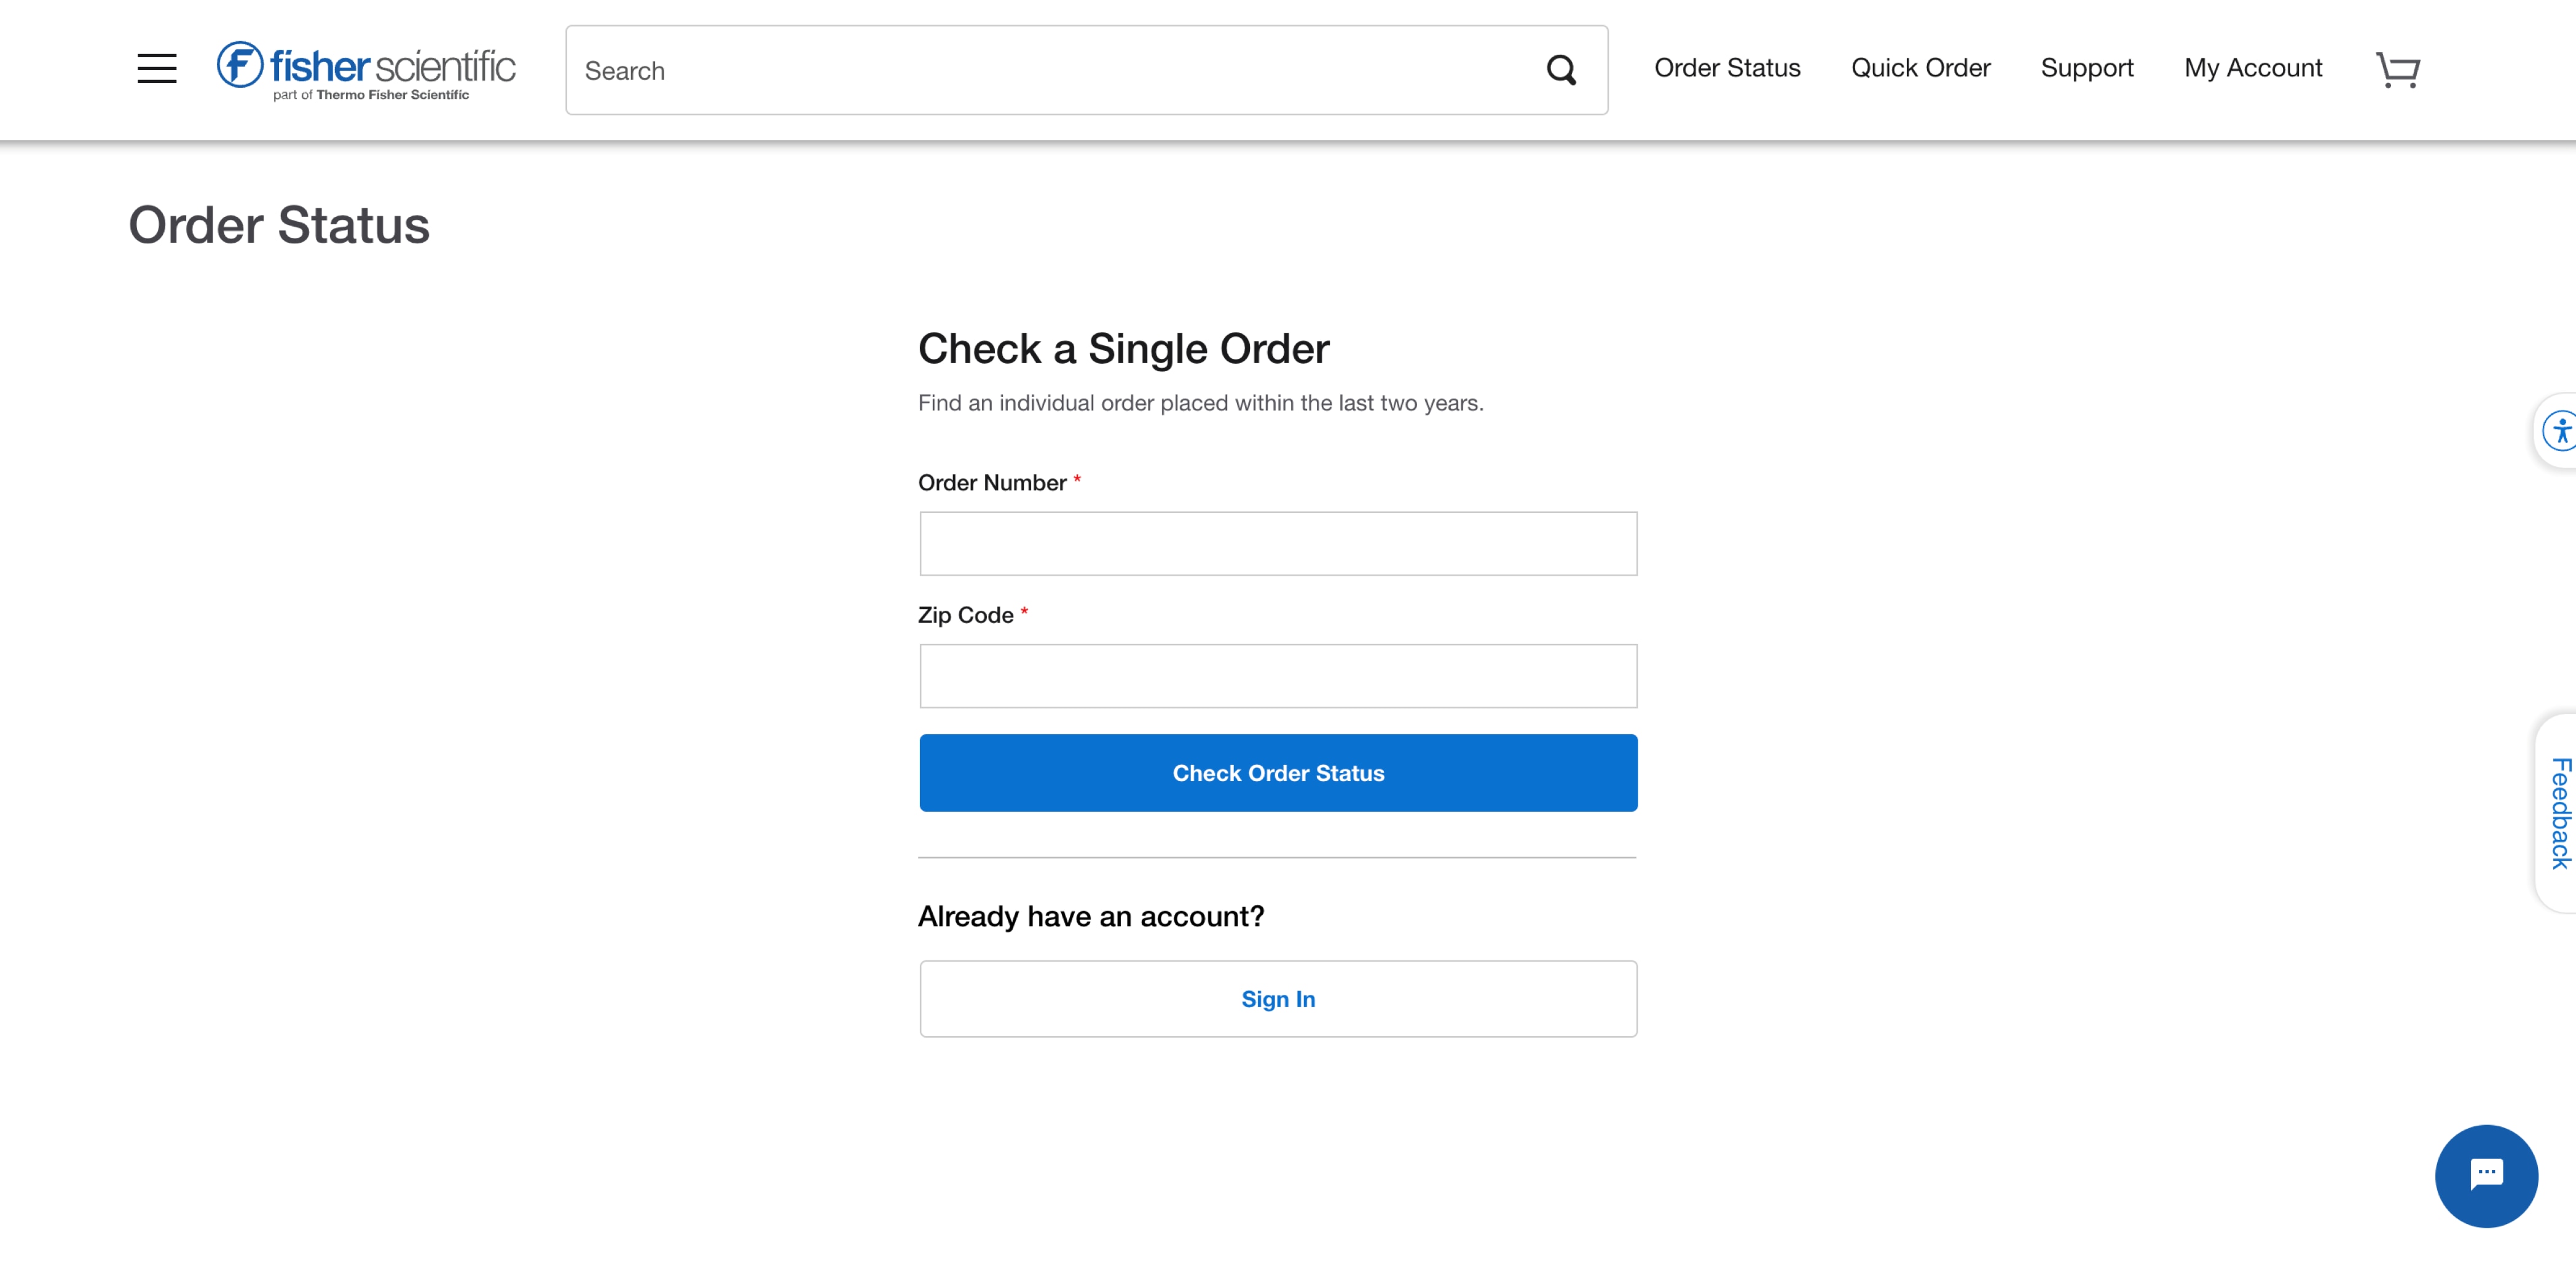
Task: Click the Check Order Status button
Action: 1278,772
